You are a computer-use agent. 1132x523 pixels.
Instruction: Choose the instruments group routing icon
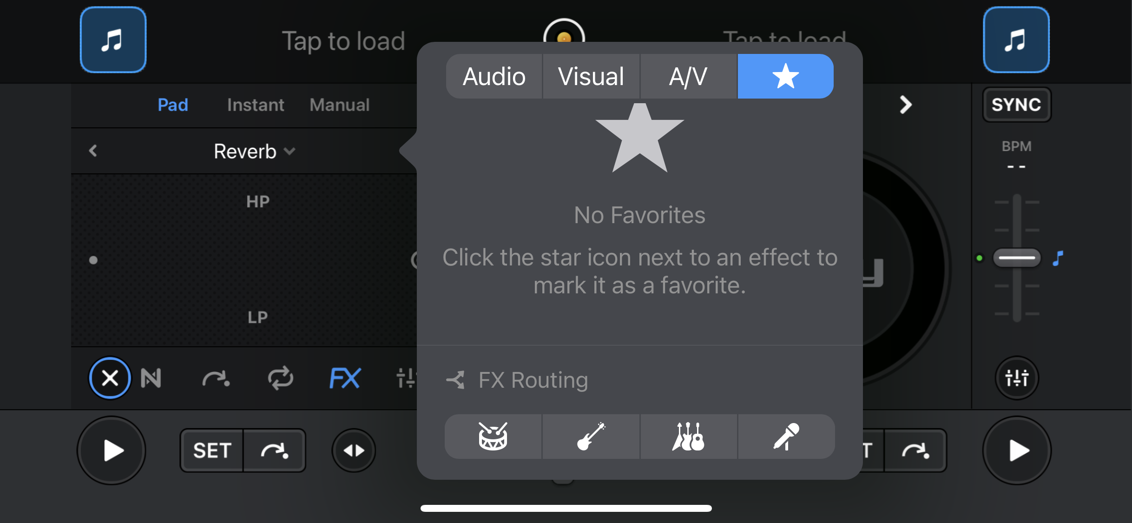pos(689,437)
